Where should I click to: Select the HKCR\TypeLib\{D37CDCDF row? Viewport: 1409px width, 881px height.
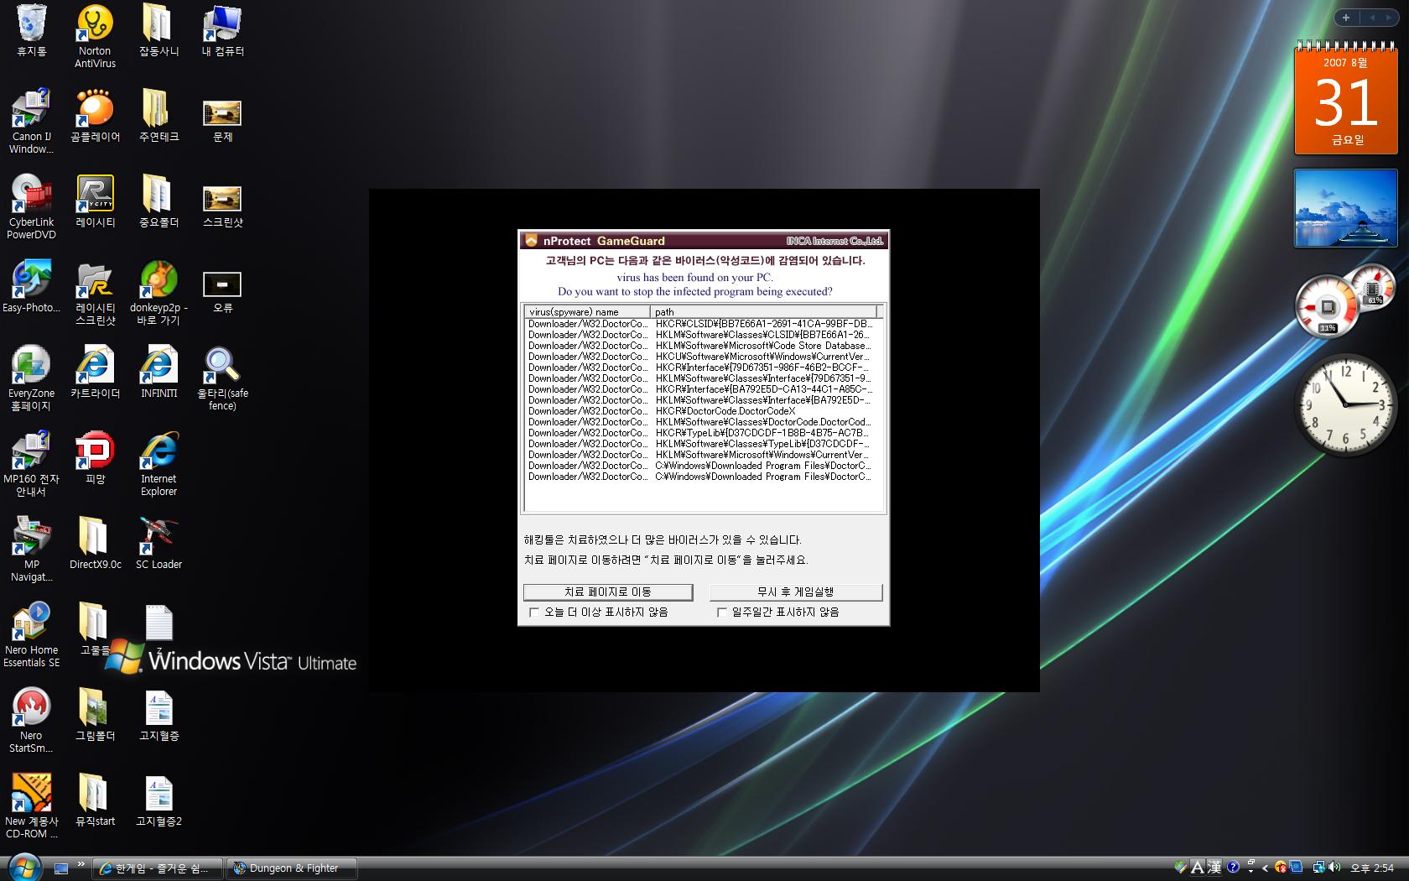[x=703, y=433]
